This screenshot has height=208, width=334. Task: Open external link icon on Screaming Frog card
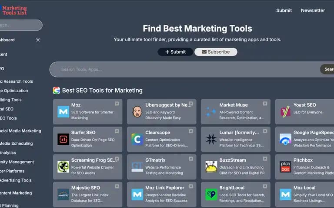[x=117, y=159]
